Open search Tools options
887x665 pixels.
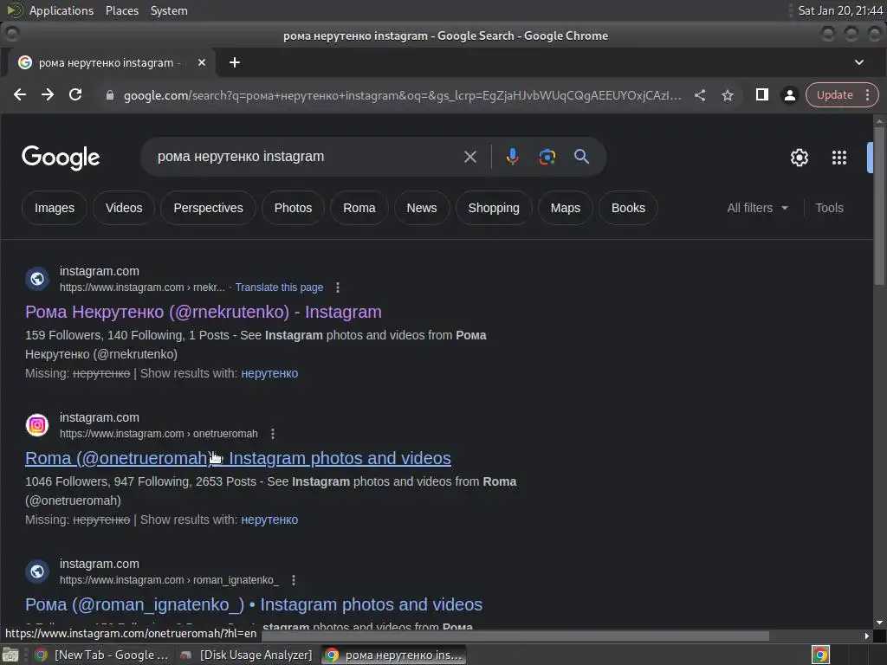pos(829,208)
